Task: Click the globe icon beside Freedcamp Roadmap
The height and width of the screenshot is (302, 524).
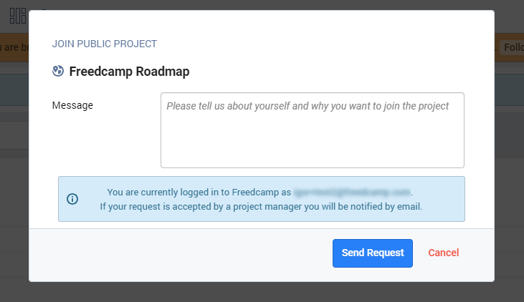Action: 58,71
